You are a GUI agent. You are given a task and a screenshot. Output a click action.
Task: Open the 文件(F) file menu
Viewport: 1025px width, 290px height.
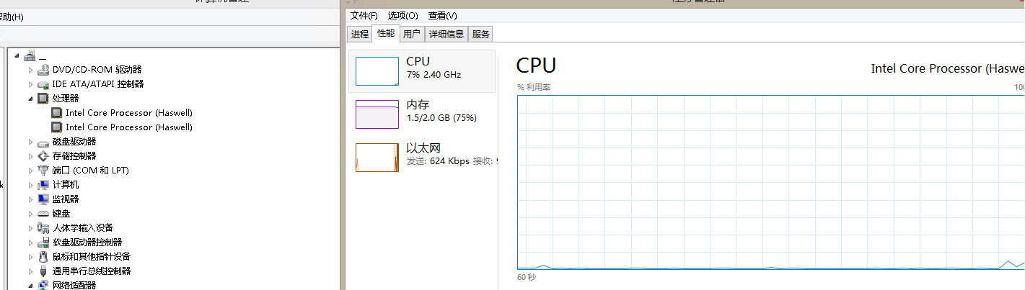pos(364,15)
